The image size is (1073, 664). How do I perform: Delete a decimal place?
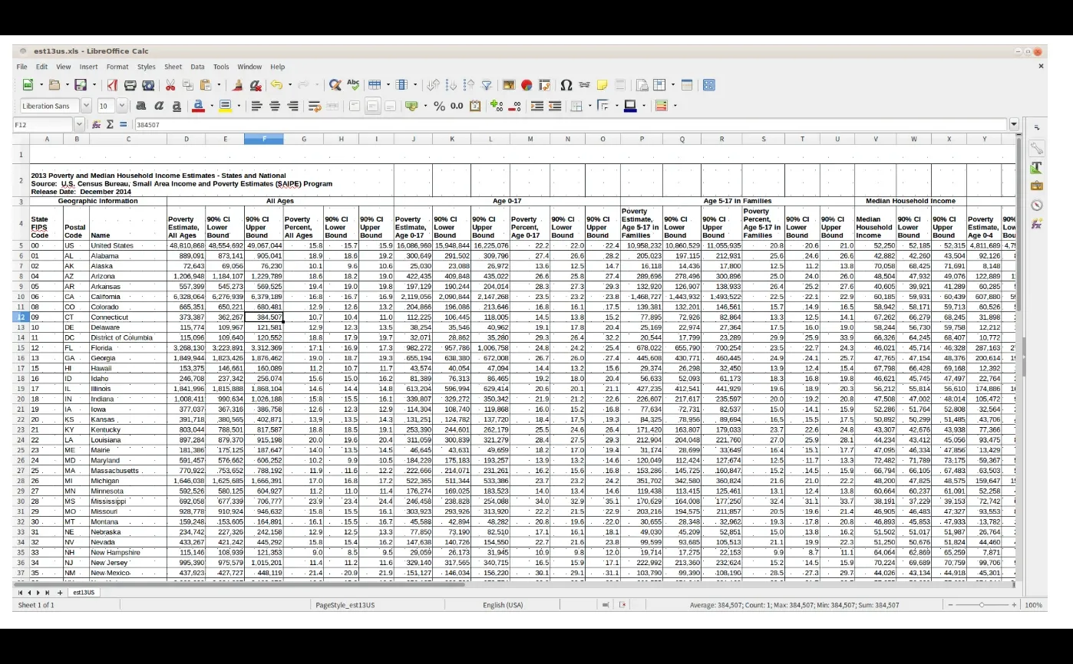pos(514,106)
